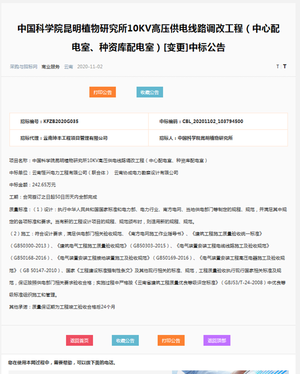The width and height of the screenshot is (300, 374).
Task: Increase font size with large bold T icon
Action: [x=284, y=66]
